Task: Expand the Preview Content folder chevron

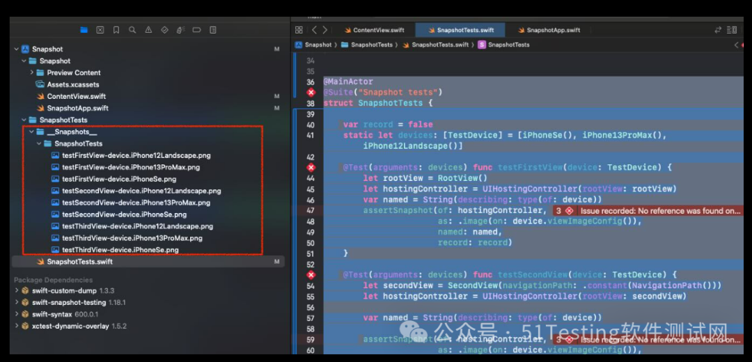Action: 31,72
